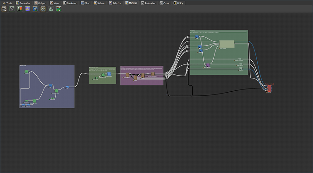Select the bottom small pale node with blue output wire
This screenshot has height=173, width=313.
pyautogui.click(x=240, y=69)
